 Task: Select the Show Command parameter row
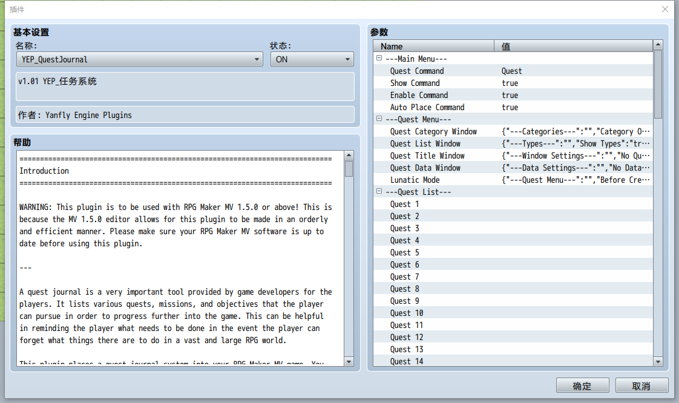pyautogui.click(x=513, y=83)
